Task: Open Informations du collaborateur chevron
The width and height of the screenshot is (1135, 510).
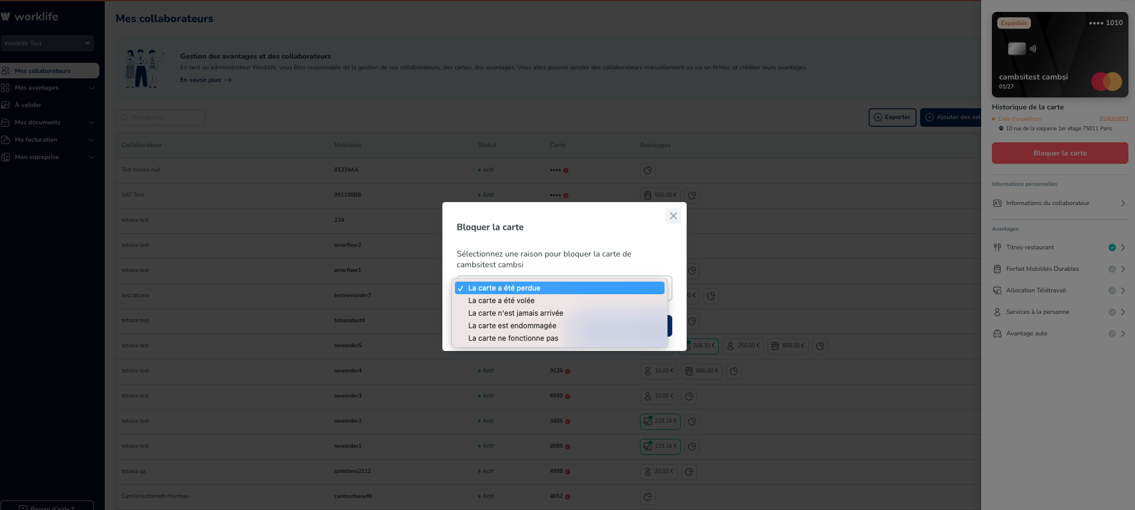Action: [x=1122, y=203]
